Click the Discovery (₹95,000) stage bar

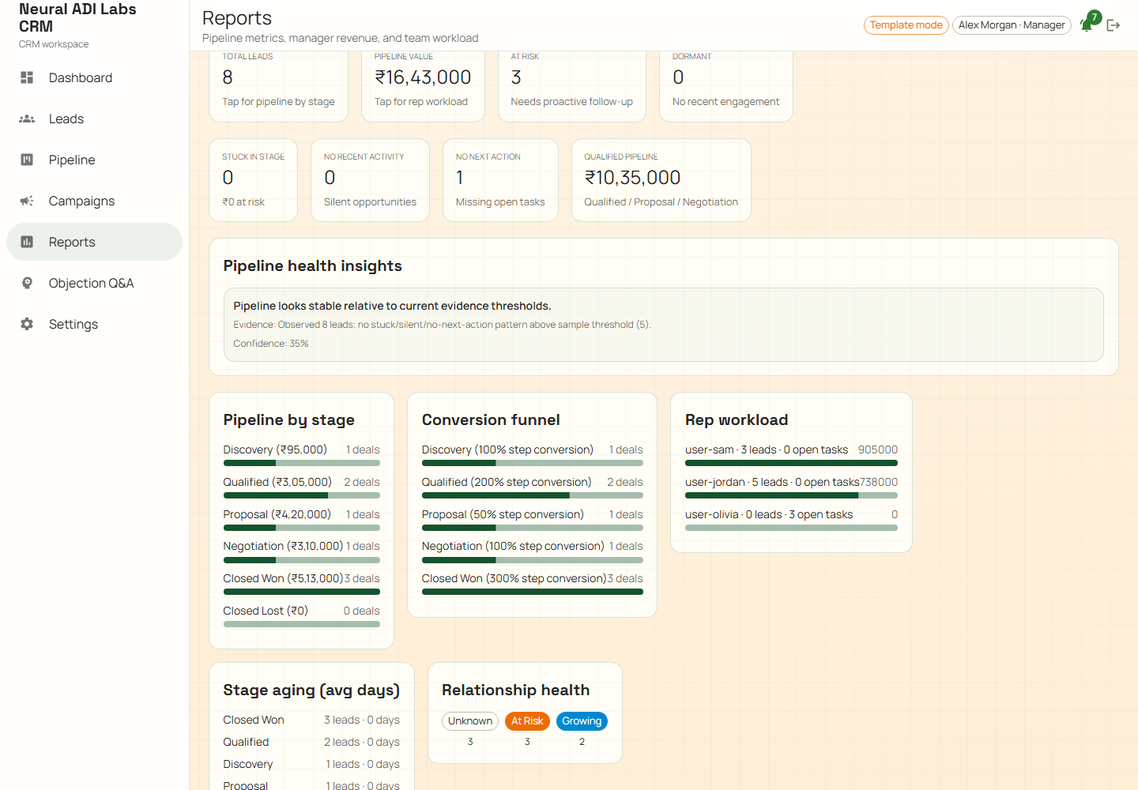[301, 463]
